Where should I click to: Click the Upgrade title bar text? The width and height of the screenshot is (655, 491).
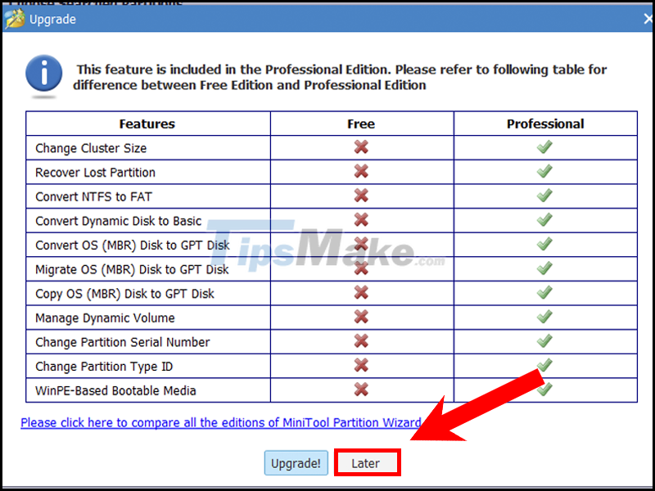point(52,19)
